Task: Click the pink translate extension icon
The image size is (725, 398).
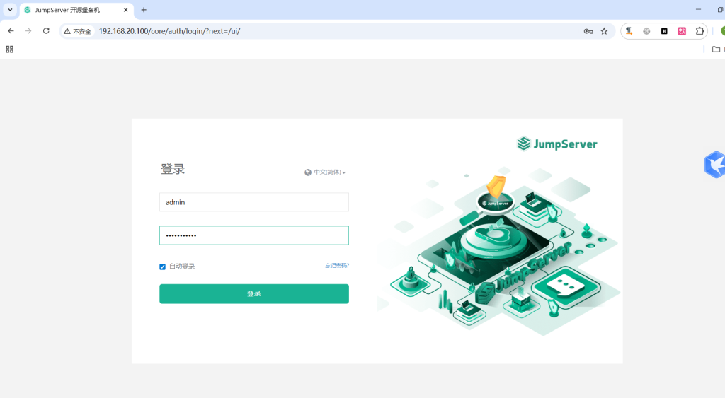Action: pos(682,31)
